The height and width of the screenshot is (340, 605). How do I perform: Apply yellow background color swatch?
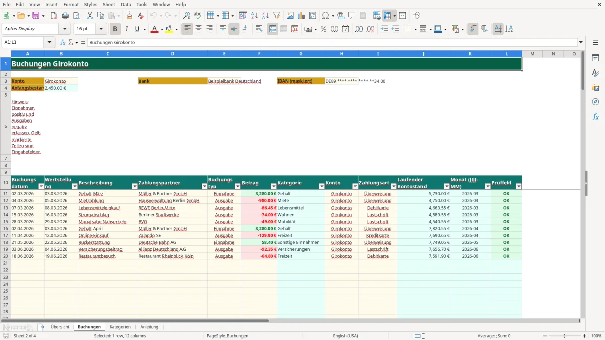coord(169,29)
